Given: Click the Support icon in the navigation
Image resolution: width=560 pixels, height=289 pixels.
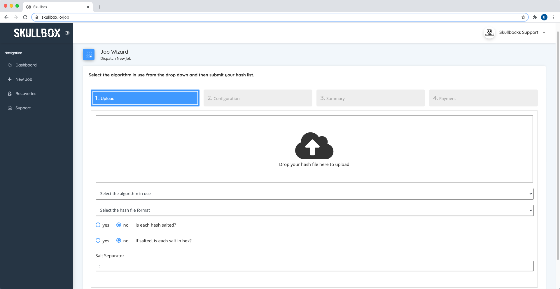Looking at the screenshot, I should point(10,108).
